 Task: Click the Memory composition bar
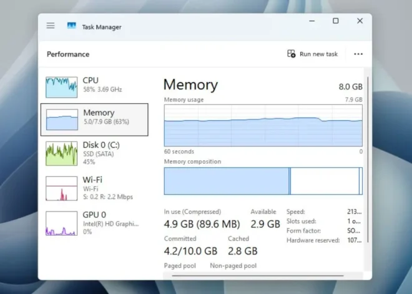(263, 181)
